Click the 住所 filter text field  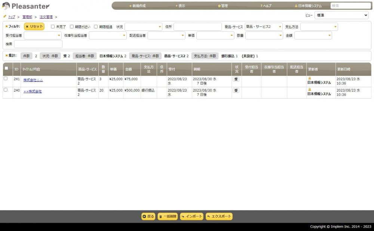[x=197, y=27]
